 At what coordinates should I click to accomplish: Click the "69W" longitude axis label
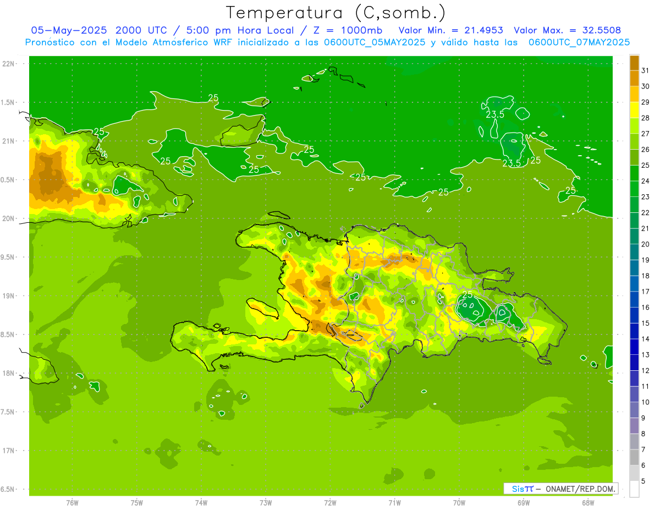click(x=524, y=502)
